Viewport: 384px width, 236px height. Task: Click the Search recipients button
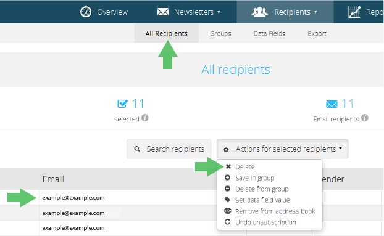[x=169, y=149]
